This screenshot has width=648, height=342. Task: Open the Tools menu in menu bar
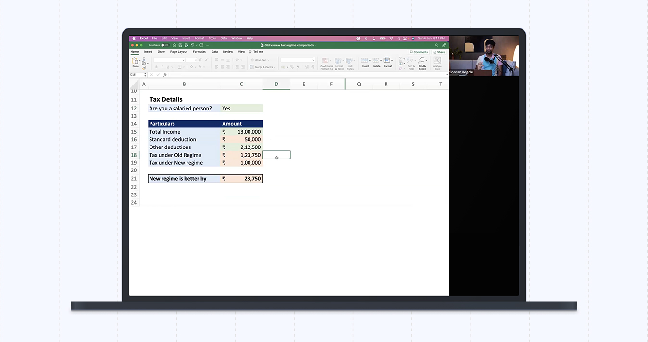212,38
